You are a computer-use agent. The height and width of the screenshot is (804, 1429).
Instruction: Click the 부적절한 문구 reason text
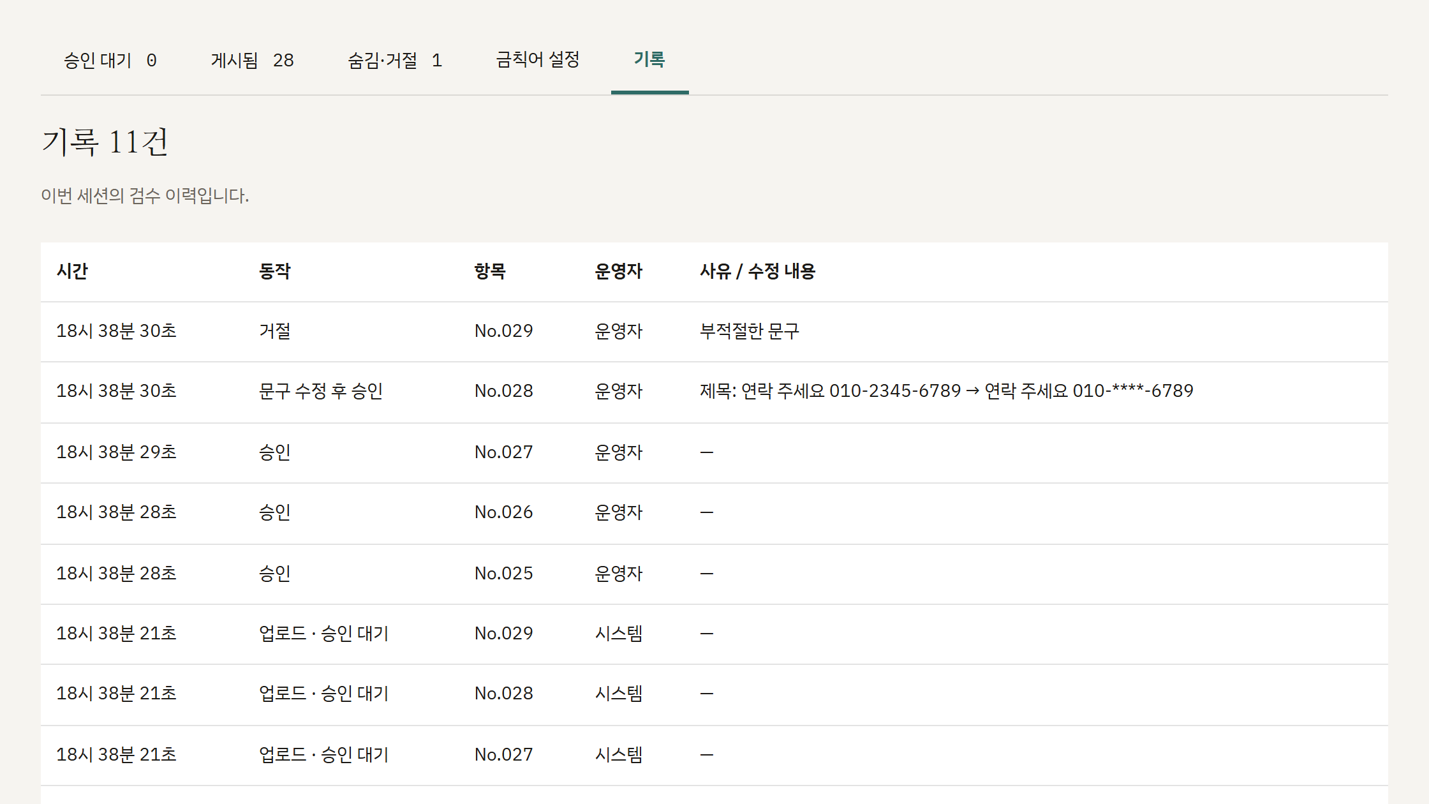(750, 331)
